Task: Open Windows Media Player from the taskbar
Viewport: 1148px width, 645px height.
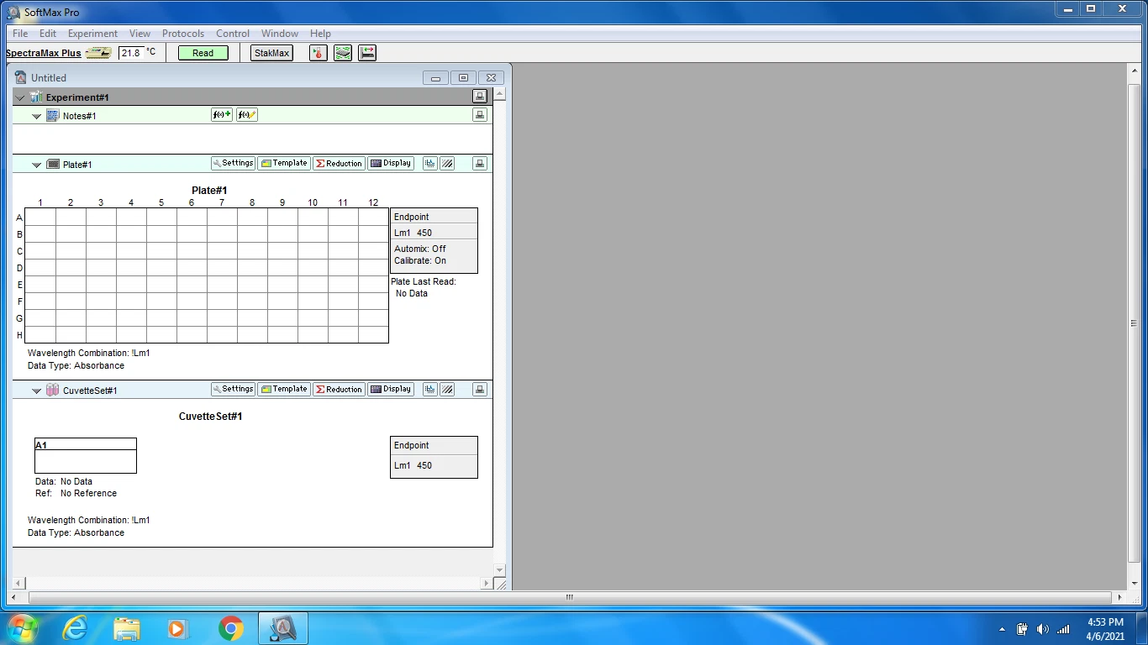Action: (x=177, y=628)
